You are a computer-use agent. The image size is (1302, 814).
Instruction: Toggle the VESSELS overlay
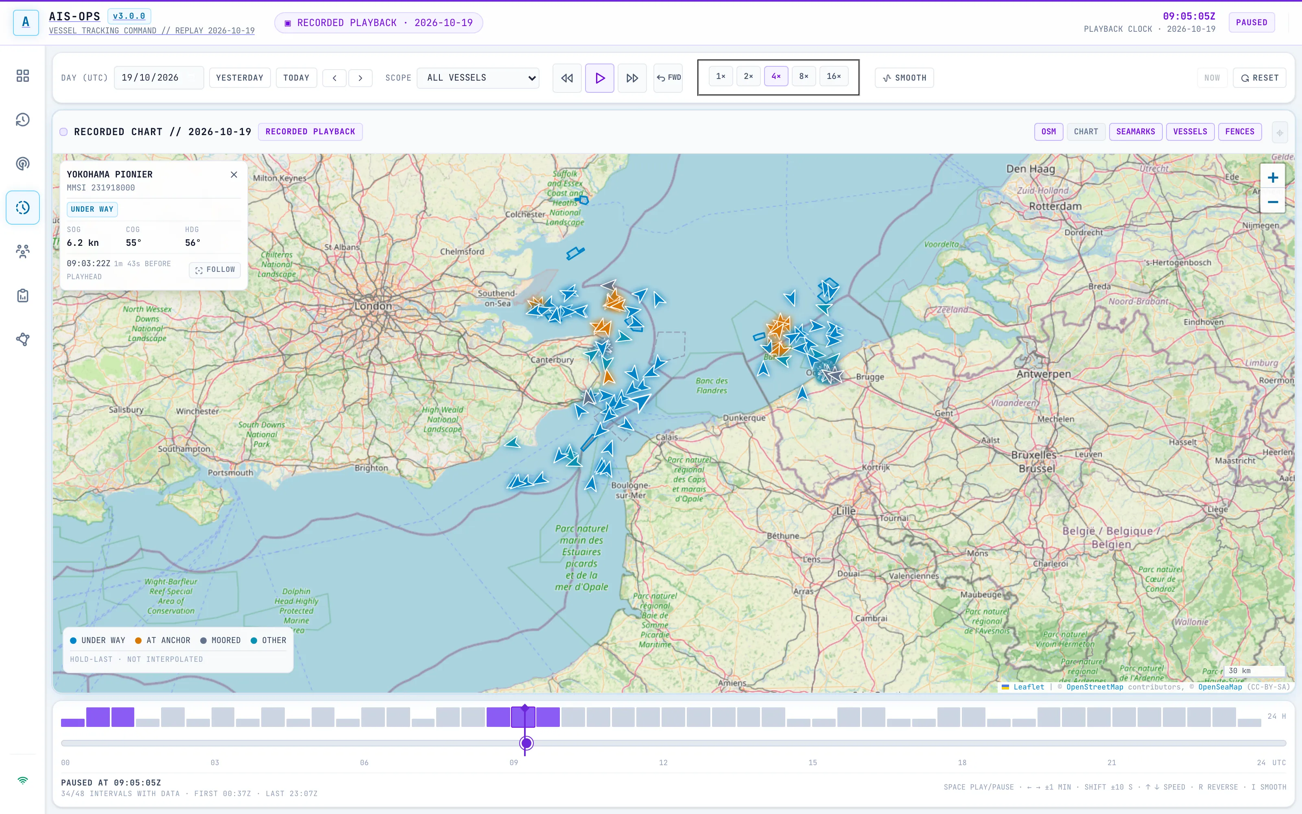[1190, 132]
